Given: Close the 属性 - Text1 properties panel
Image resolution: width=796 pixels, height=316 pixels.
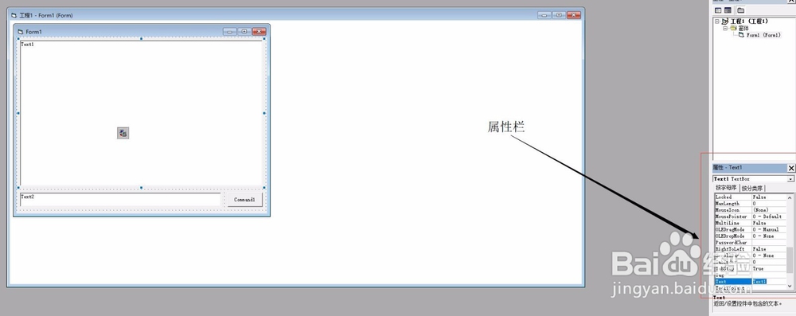Looking at the screenshot, I should click(x=791, y=168).
